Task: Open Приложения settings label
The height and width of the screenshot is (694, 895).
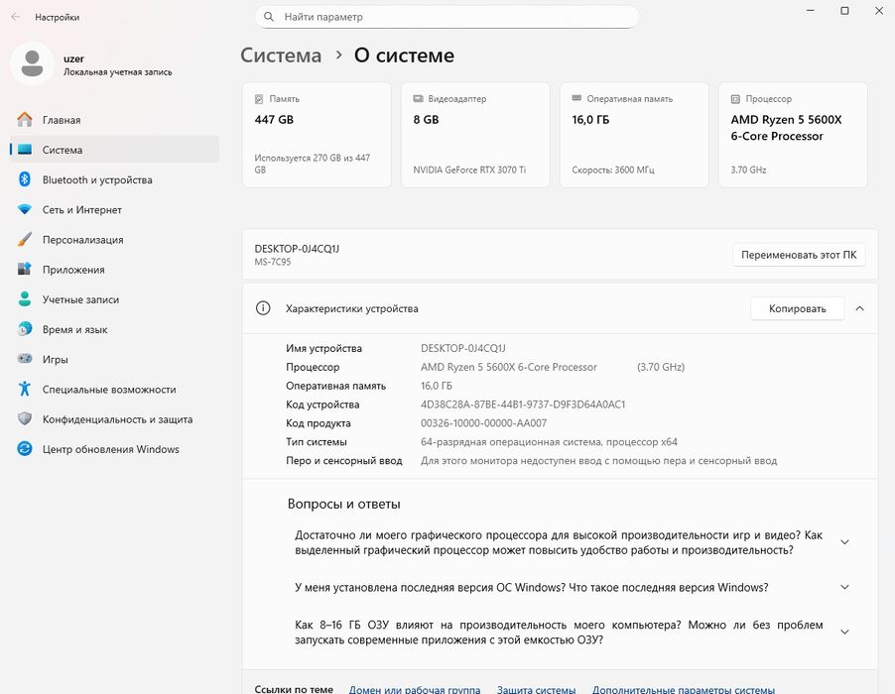Action: (73, 270)
